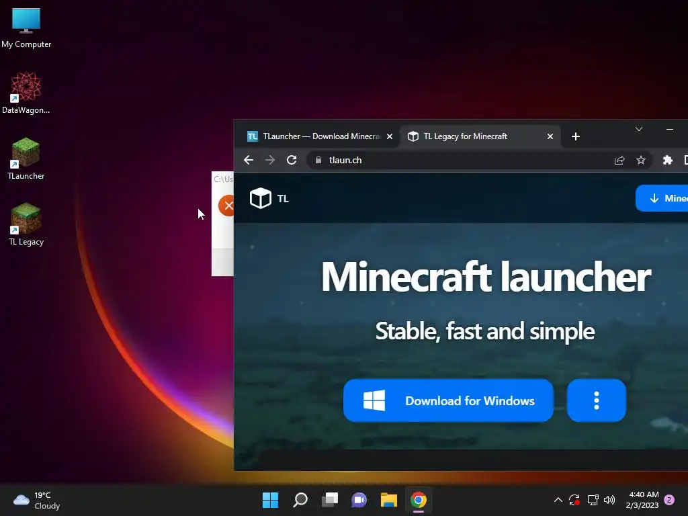
Task: Bookmark this page with the star icon
Action: click(x=641, y=160)
